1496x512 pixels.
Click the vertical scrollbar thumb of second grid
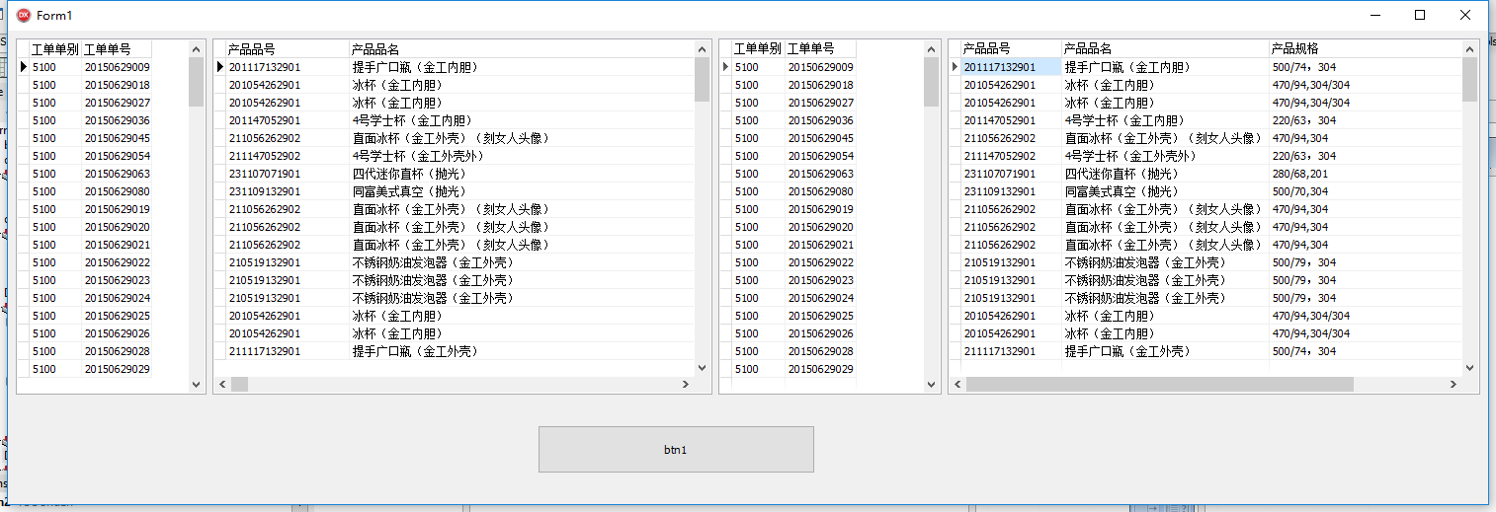tap(702, 79)
